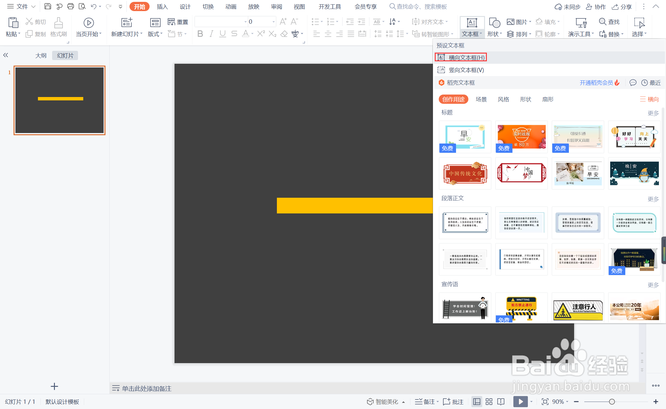Choose the 中国传统文化 text box template

[465, 173]
